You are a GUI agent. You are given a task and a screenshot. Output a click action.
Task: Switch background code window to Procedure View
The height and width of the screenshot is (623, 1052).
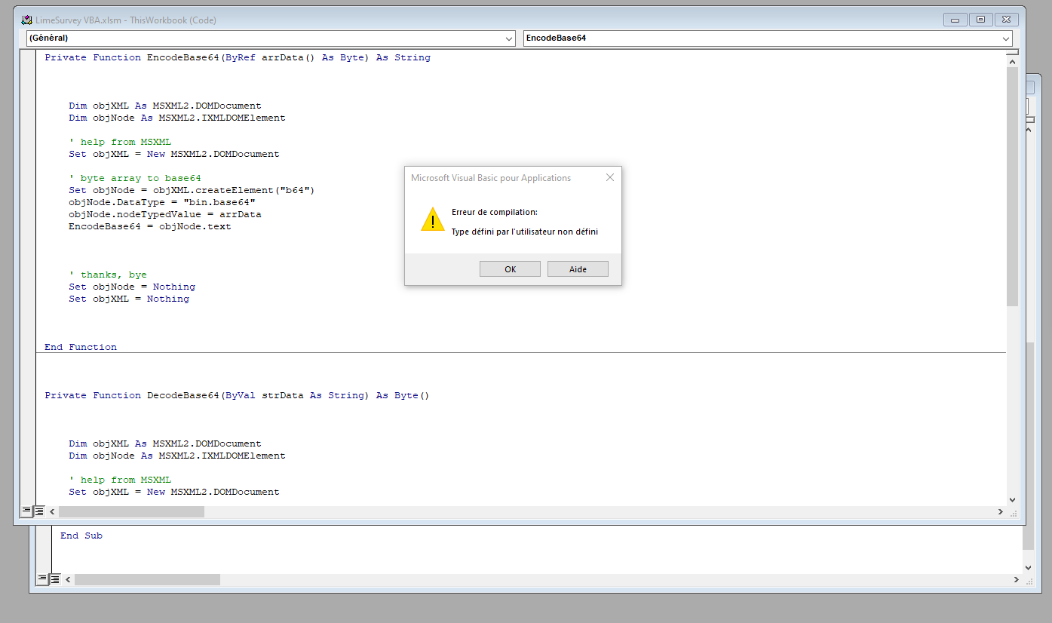pos(42,579)
